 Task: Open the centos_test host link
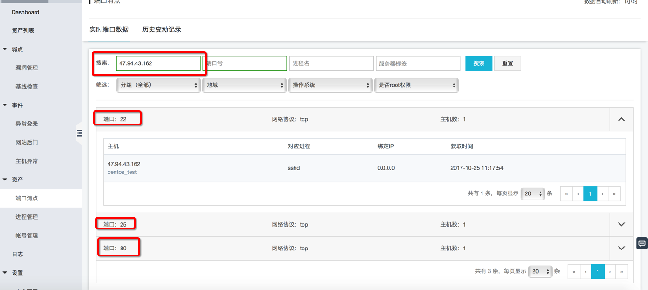[122, 172]
